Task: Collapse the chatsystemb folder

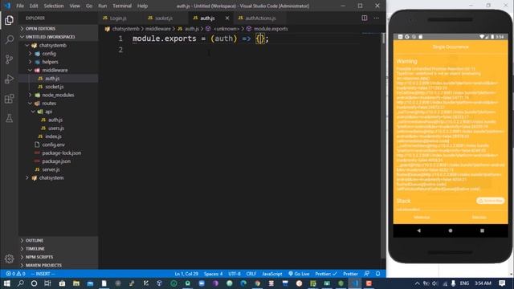Action: (59, 45)
